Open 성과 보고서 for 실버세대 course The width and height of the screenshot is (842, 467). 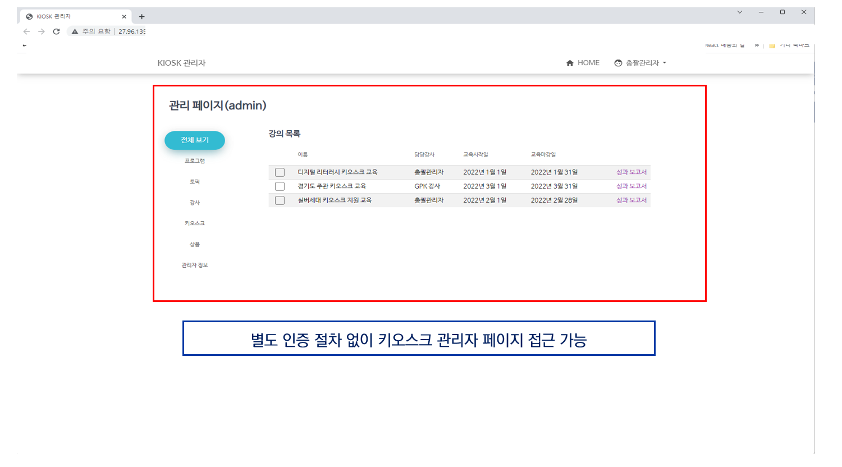coord(631,200)
